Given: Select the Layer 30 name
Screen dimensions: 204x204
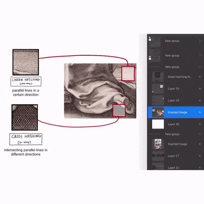Looking at the screenshot, I should click(x=173, y=124).
